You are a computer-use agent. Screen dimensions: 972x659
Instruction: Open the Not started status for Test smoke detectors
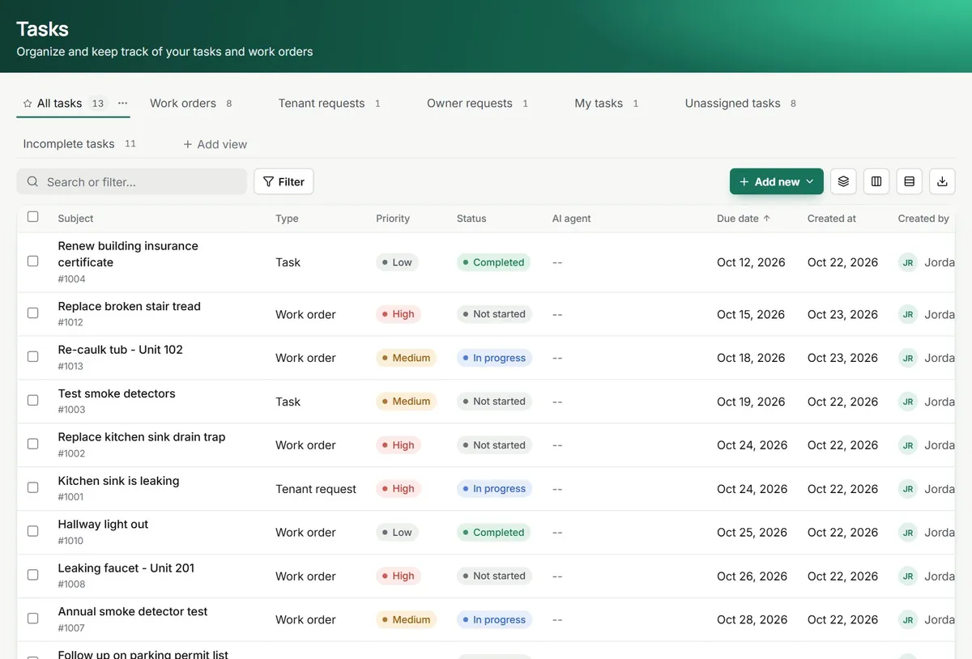494,402
